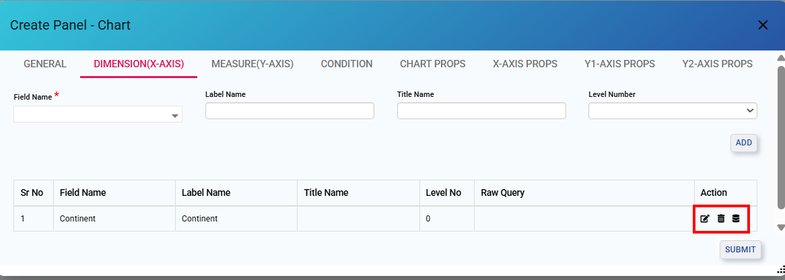Click the database icon in Action column
785x280 pixels.
point(736,219)
